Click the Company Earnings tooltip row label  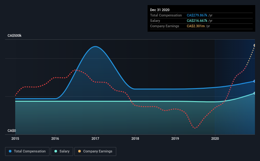pyautogui.click(x=164, y=26)
